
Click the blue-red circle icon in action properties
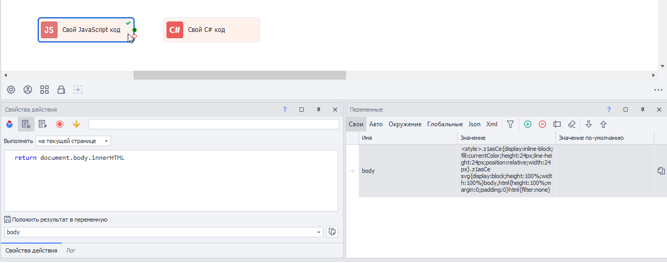click(9, 124)
